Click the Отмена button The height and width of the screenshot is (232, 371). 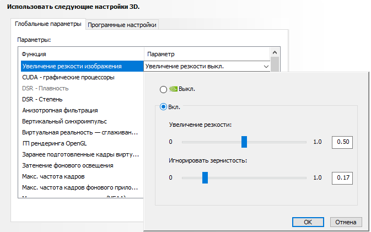point(346,222)
